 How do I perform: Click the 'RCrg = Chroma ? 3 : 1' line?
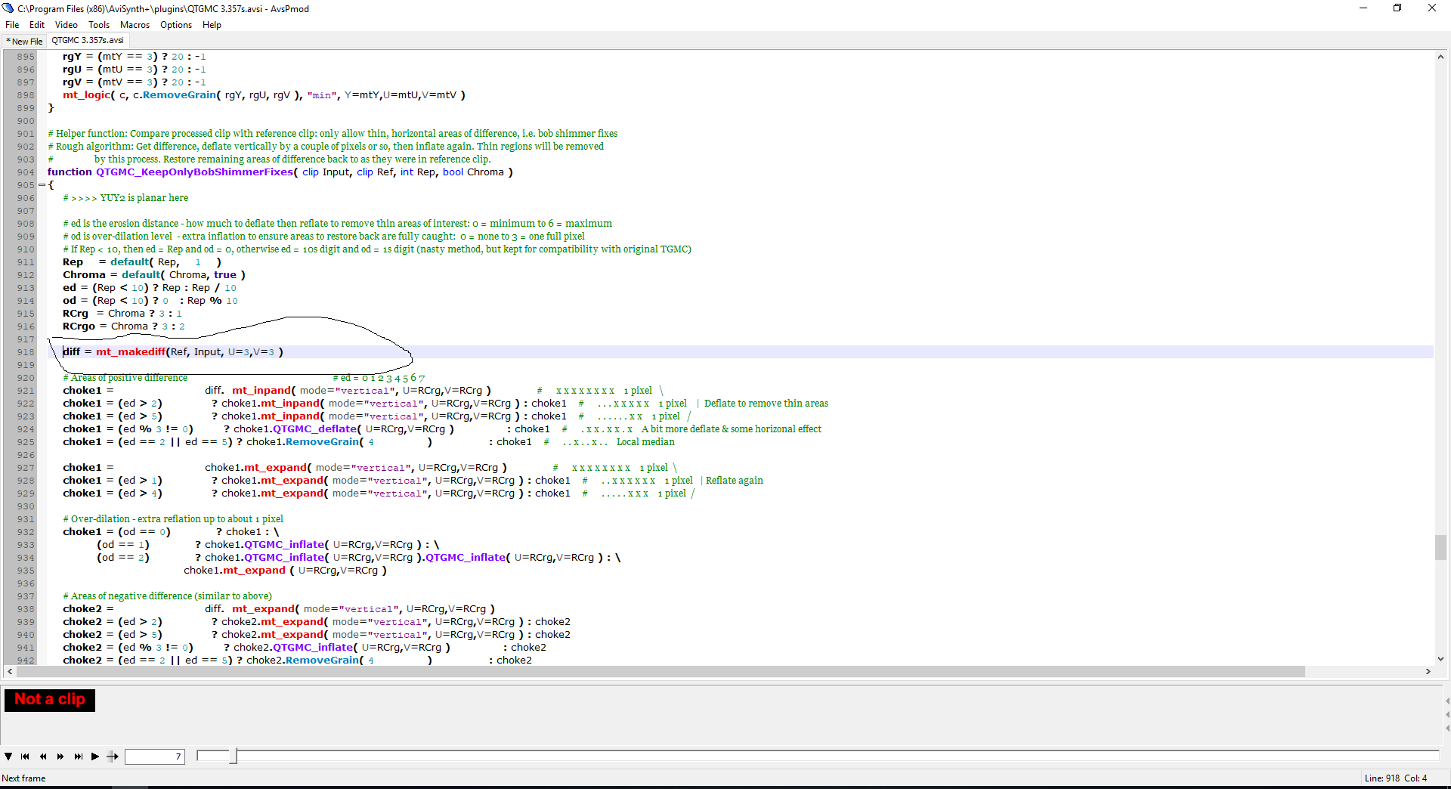pos(122,314)
